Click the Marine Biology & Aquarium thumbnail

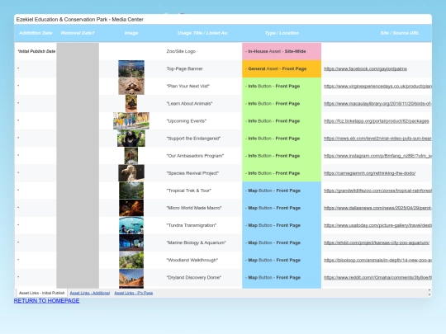tap(131, 242)
